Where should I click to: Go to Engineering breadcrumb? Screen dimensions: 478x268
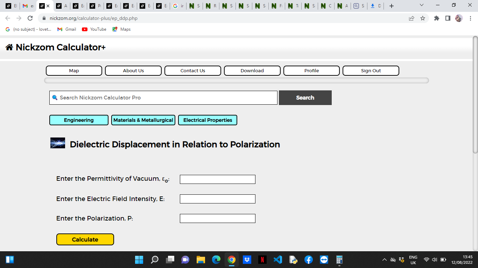coord(79,120)
